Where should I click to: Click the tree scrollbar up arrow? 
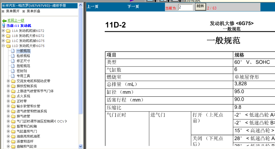[80, 5]
